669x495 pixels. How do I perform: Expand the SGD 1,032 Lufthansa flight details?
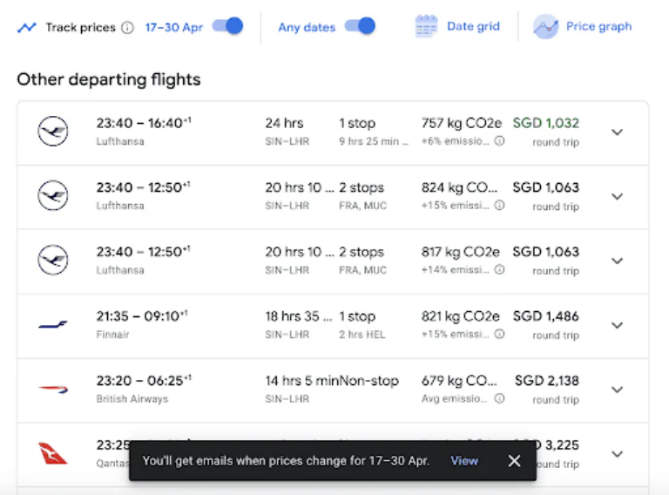(x=617, y=132)
